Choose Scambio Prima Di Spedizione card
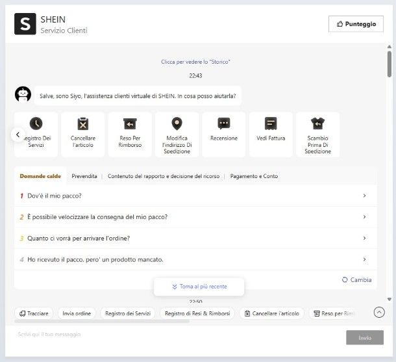The width and height of the screenshot is (396, 362). (x=317, y=135)
